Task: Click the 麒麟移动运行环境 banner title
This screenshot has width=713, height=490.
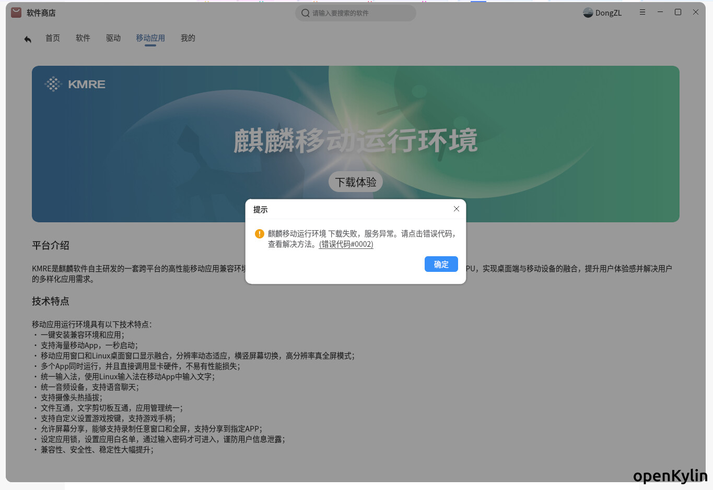Action: (356, 140)
